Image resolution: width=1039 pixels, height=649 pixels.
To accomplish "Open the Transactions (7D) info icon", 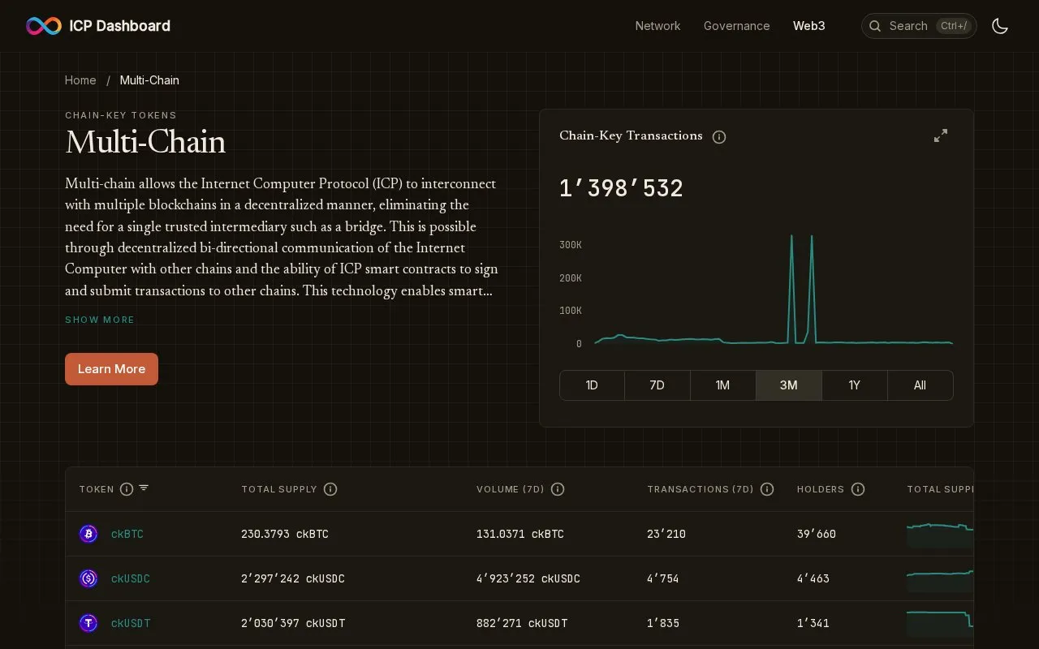I will pyautogui.click(x=767, y=489).
